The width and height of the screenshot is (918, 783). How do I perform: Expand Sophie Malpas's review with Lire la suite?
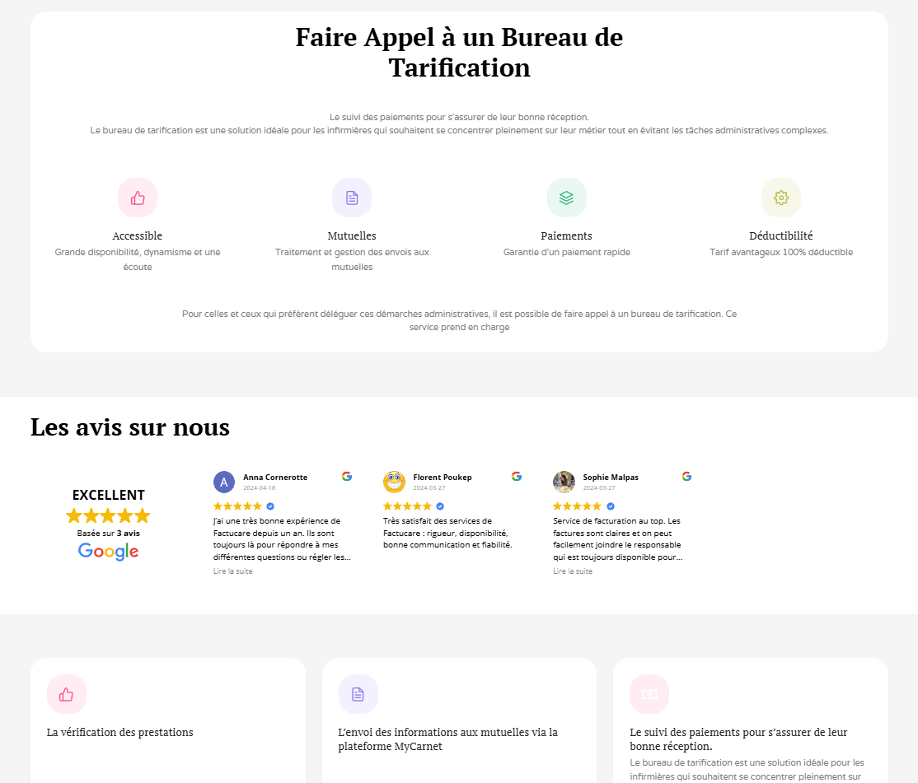(573, 571)
